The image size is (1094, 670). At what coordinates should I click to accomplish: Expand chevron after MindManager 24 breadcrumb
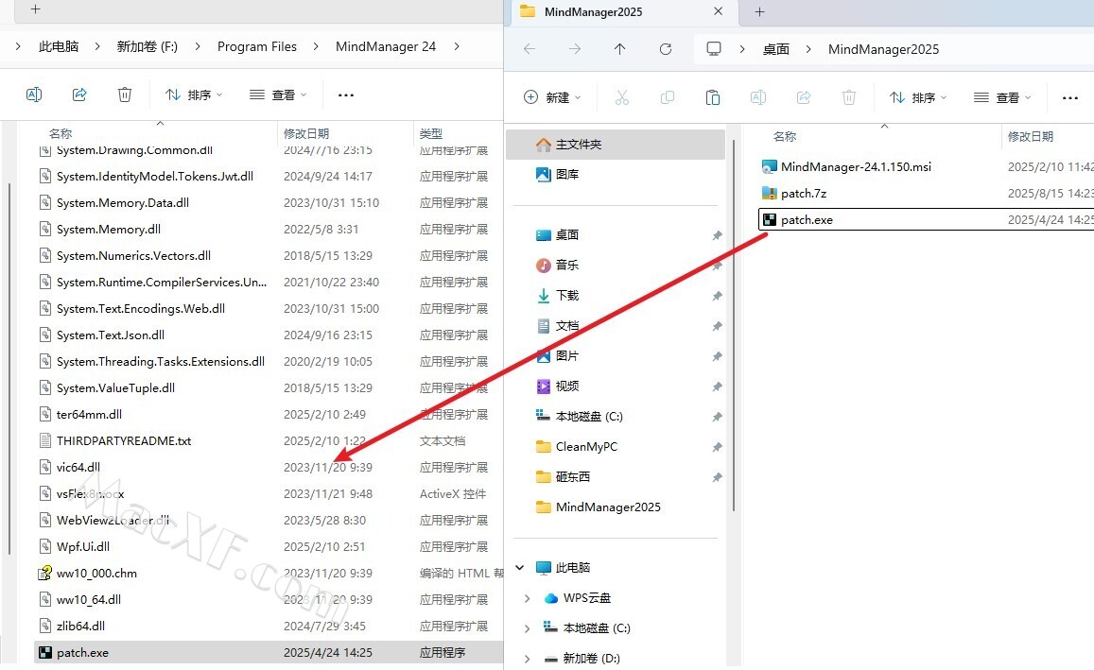[457, 46]
